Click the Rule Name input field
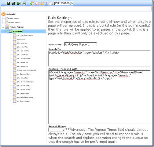 pyautogui.click(x=80, y=44)
